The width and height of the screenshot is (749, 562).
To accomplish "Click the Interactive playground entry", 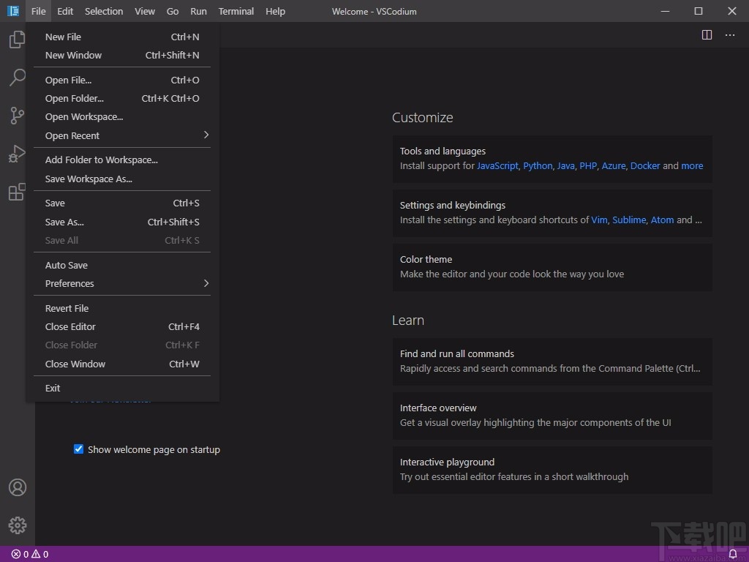I will [447, 462].
